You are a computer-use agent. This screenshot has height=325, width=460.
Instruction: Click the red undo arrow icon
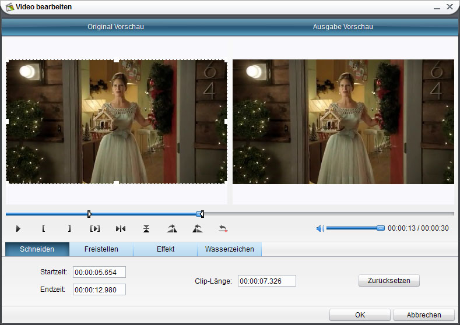click(223, 228)
